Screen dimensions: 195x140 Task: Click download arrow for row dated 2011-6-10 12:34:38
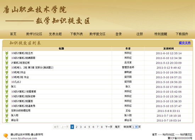pyautogui.click(x=7, y=58)
